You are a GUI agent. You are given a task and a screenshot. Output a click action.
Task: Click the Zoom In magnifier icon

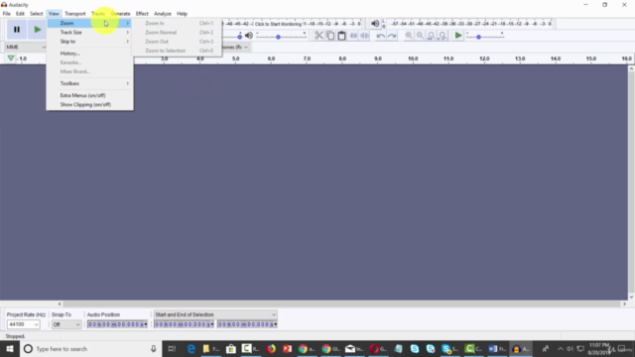(x=409, y=36)
